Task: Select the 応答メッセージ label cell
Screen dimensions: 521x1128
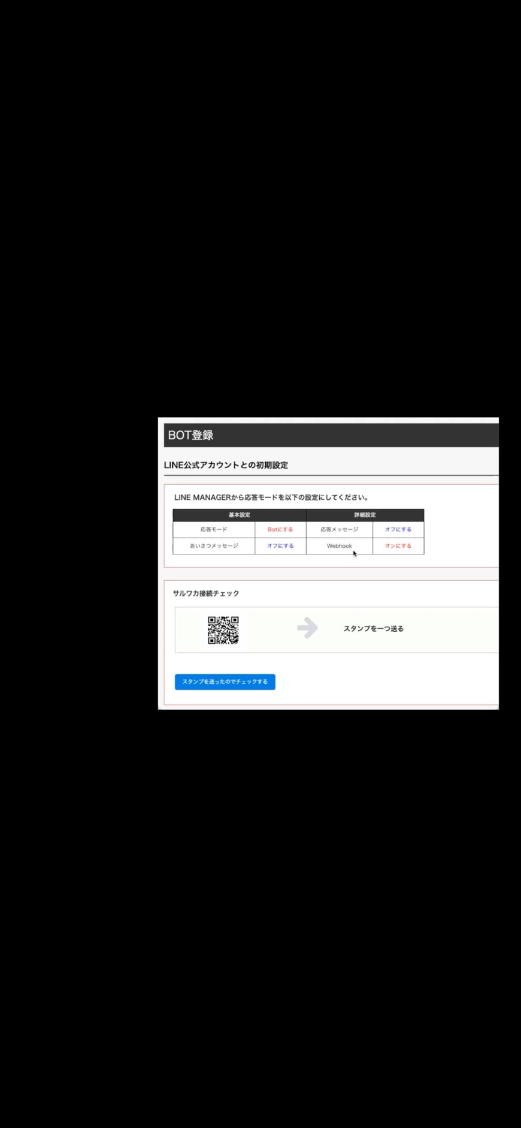Action: pyautogui.click(x=340, y=530)
